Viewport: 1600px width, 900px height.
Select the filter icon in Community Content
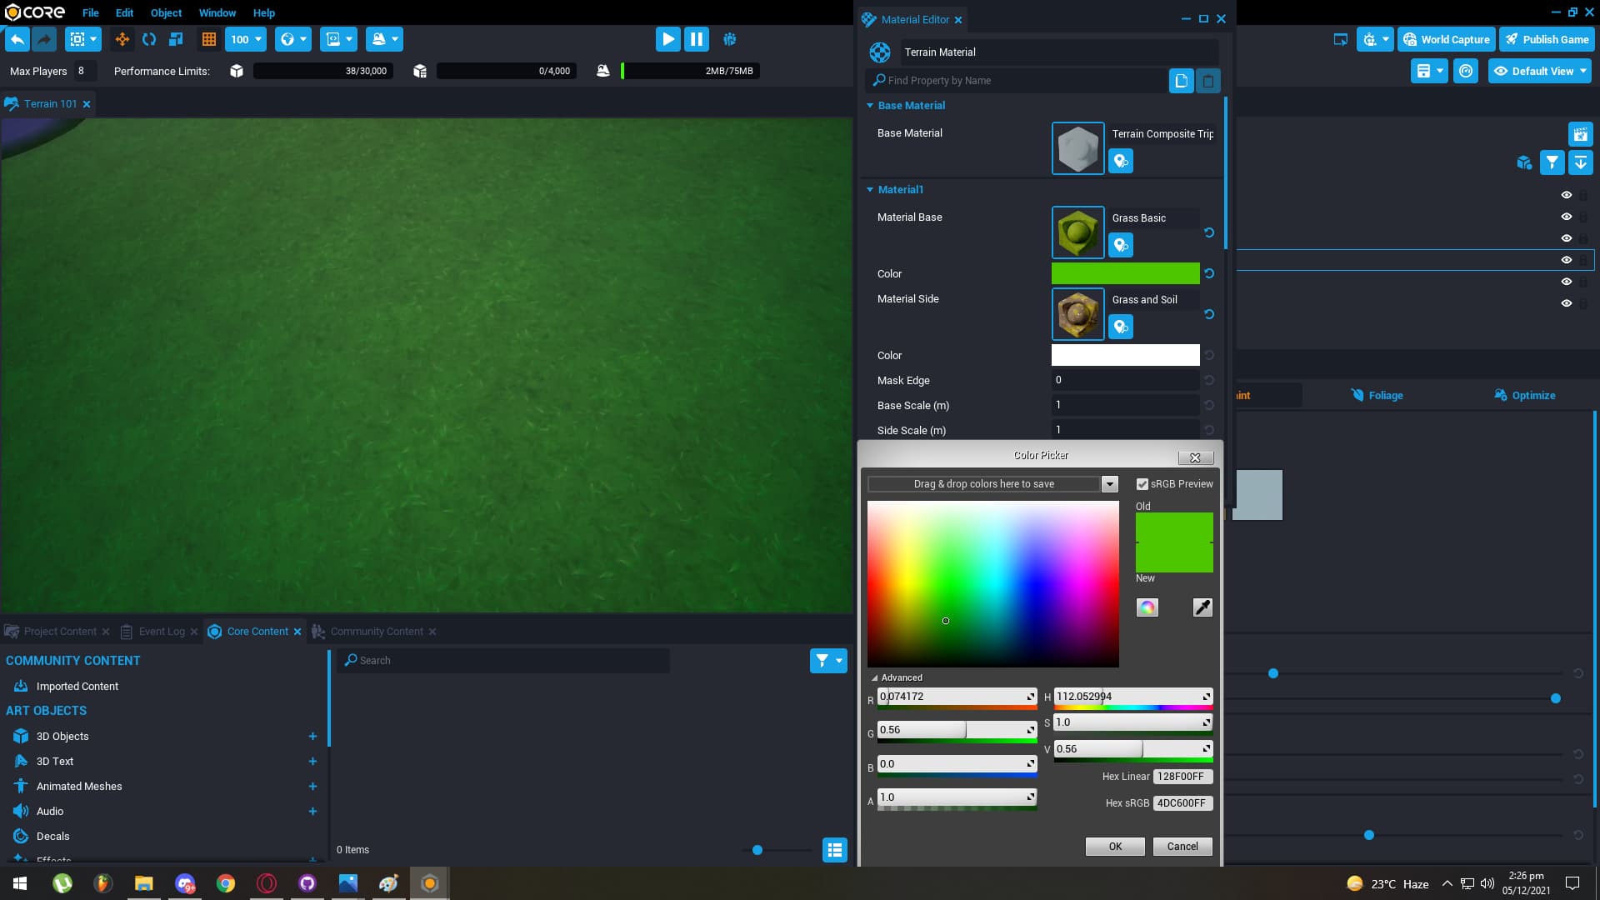[822, 661]
